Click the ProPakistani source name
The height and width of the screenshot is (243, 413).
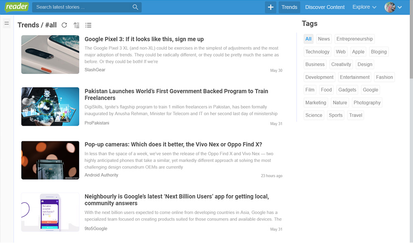97,123
